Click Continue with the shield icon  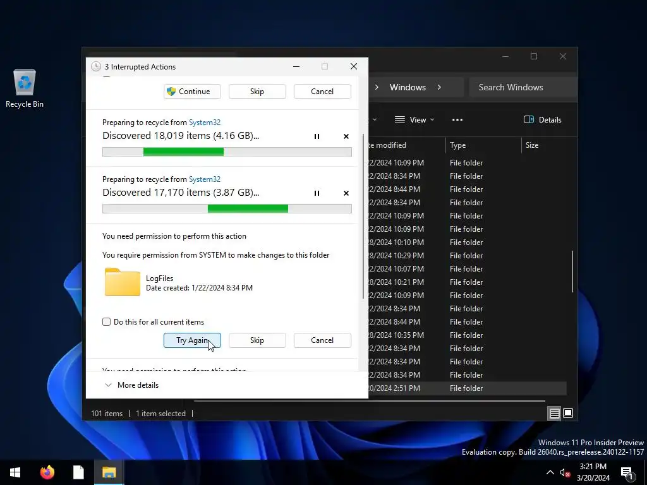(x=192, y=92)
